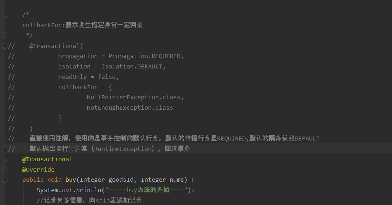
Task: Click the fold marker beside the */ line
Action: [x=5, y=36]
